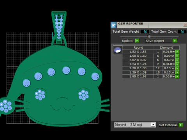Screen dimensions: 187x140
Task: Click the Gem Reporter panel icon
Action: (114, 25)
